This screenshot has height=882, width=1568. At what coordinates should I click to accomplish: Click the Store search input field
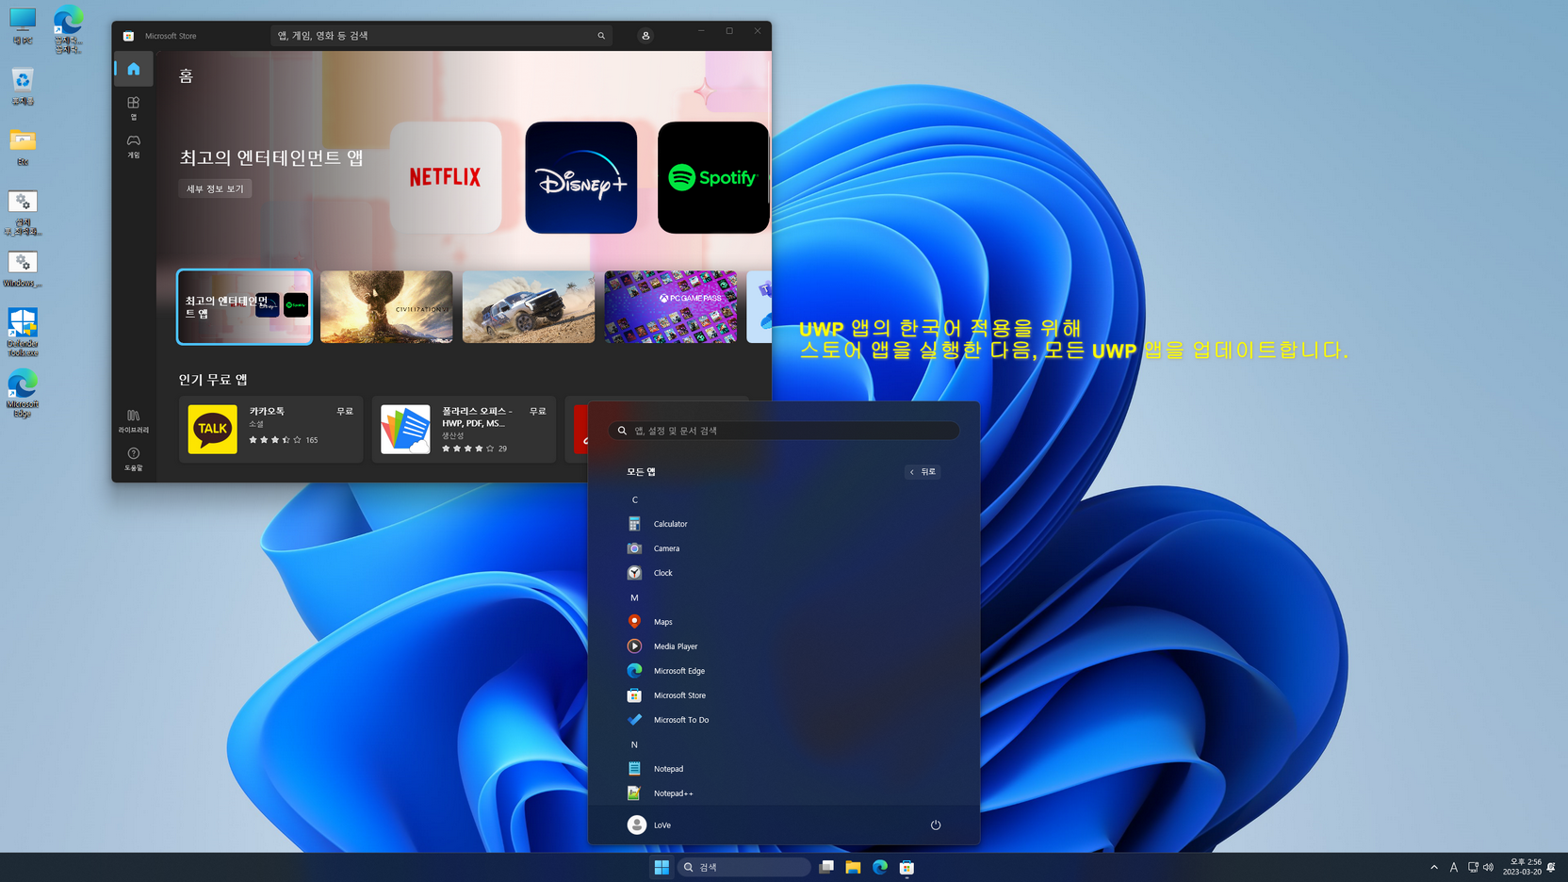click(441, 36)
